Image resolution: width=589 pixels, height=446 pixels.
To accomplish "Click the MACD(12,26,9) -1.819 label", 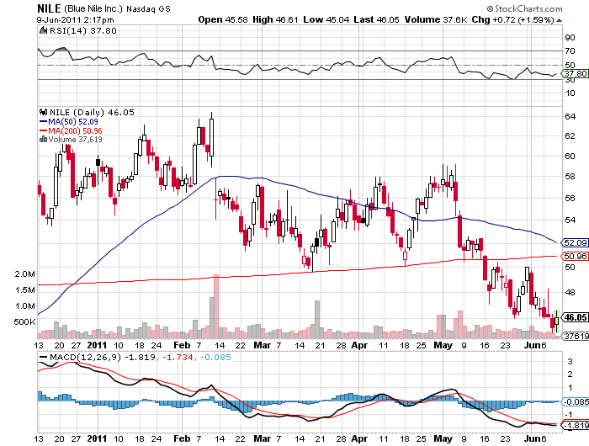I will click(x=102, y=357).
